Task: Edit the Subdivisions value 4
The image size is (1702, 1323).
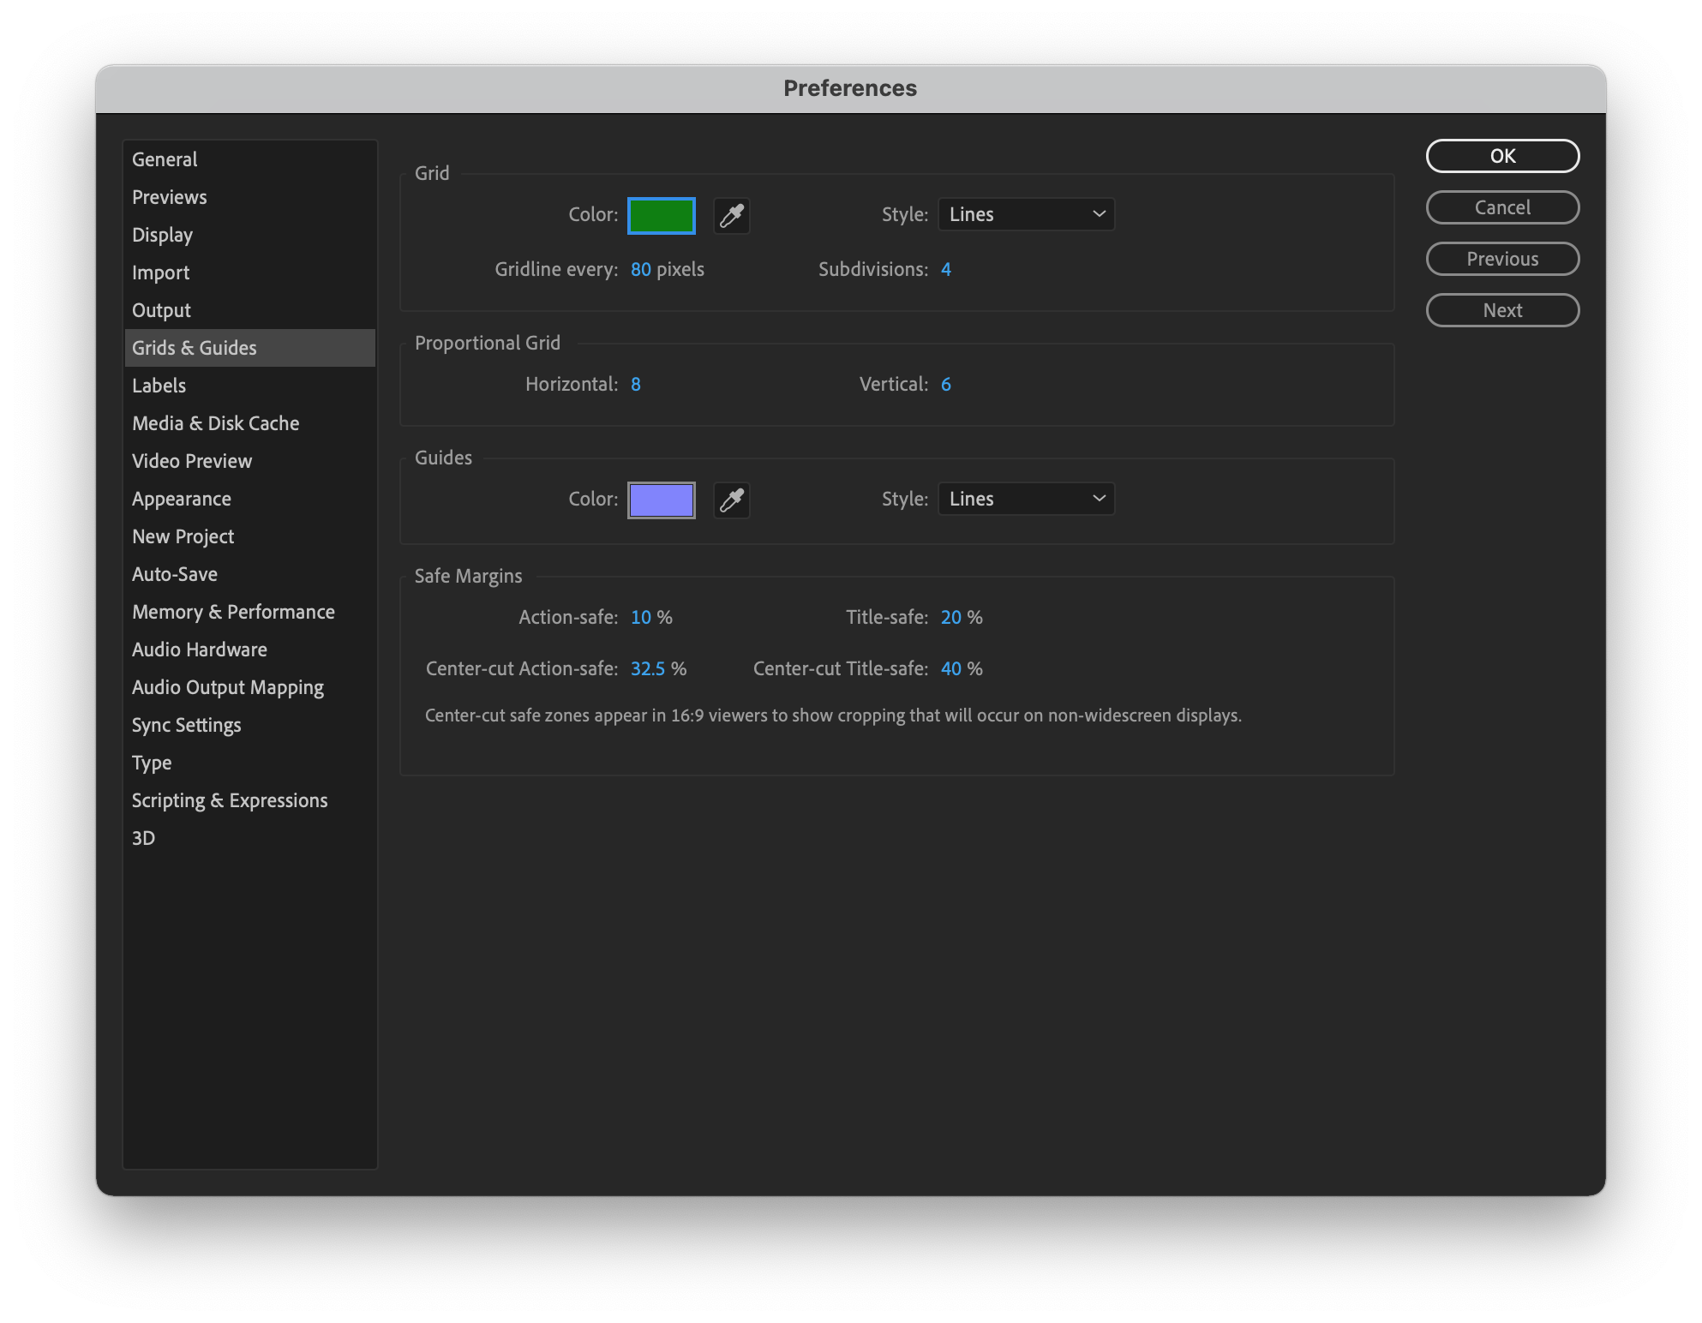Action: pos(946,269)
